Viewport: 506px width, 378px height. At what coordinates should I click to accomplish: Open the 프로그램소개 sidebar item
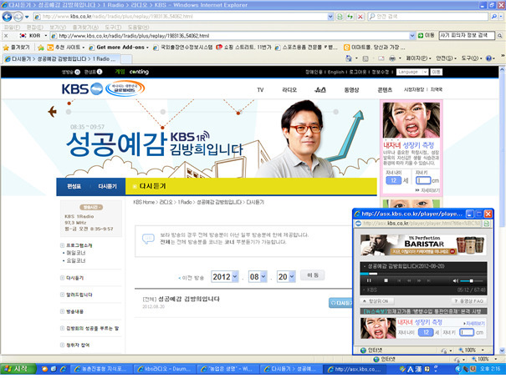pyautogui.click(x=79, y=245)
